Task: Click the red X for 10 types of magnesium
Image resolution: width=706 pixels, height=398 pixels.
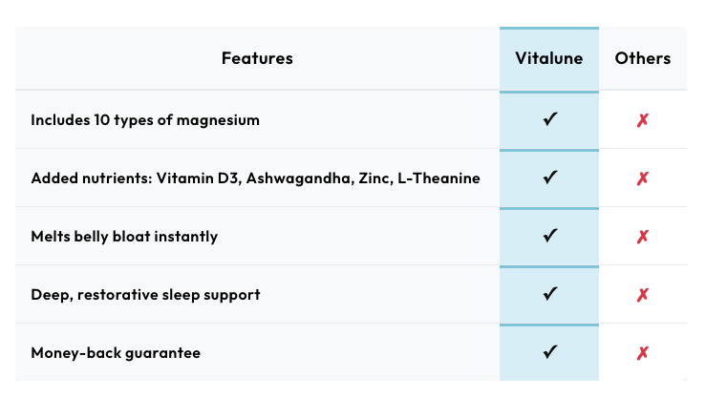Action: [643, 121]
